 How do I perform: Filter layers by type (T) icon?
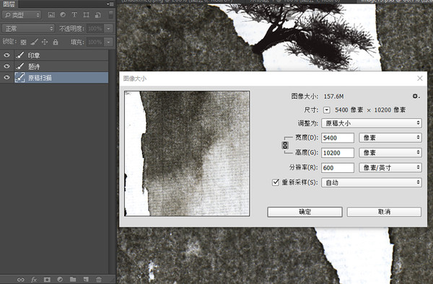pyautogui.click(x=74, y=15)
